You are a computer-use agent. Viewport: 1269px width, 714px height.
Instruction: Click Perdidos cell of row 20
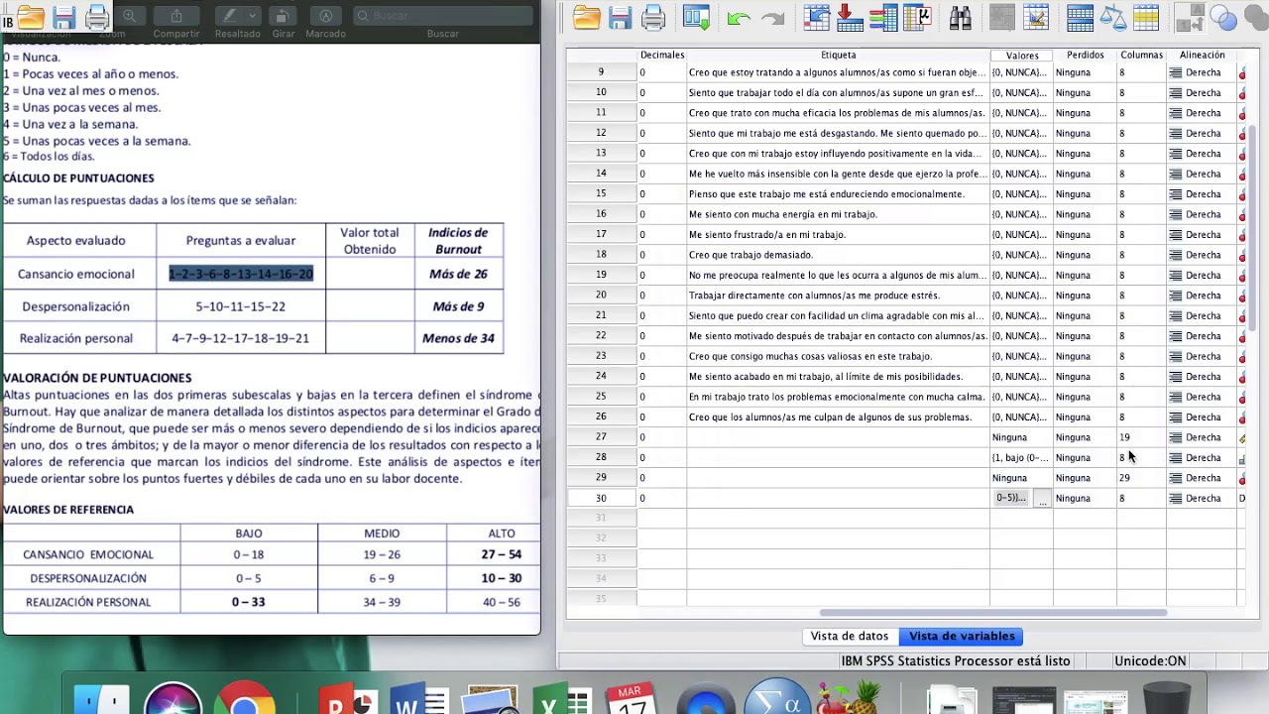coord(1085,296)
